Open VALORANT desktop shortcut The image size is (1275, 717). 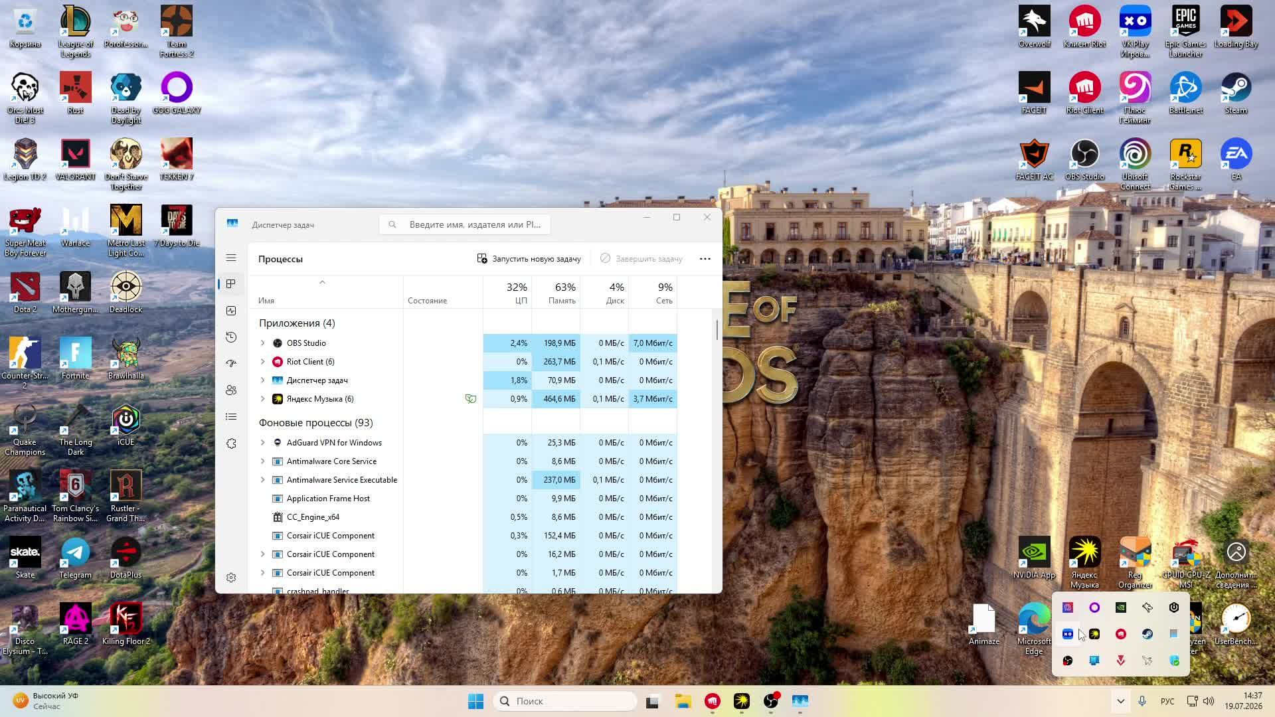tap(76, 160)
